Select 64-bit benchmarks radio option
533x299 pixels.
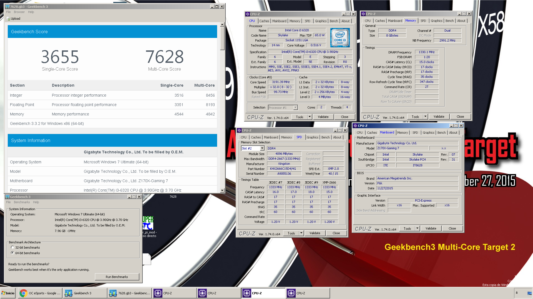point(12,253)
